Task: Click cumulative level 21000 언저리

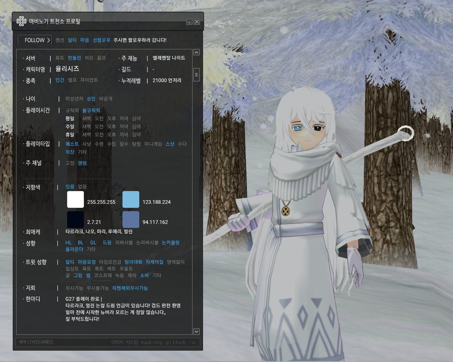Action: click(167, 80)
